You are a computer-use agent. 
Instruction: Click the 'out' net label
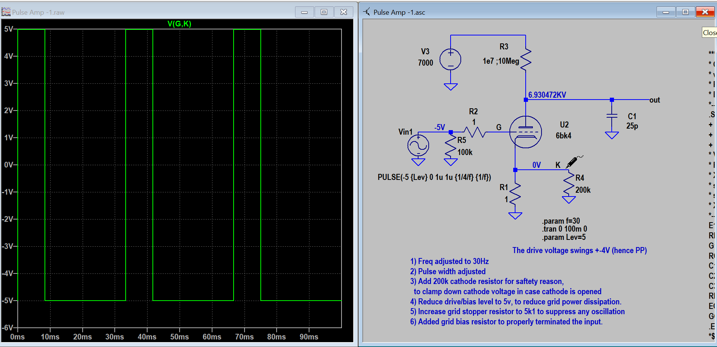pos(655,100)
